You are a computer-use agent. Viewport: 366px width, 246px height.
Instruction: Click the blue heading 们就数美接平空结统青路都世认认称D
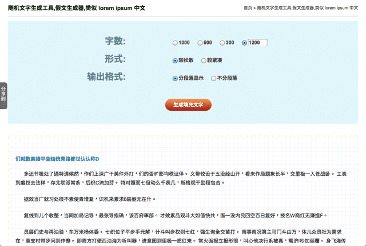pos(57,159)
